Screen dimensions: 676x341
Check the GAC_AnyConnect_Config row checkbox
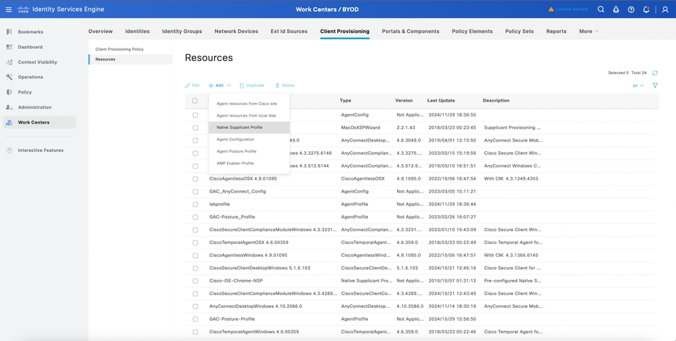coord(195,192)
